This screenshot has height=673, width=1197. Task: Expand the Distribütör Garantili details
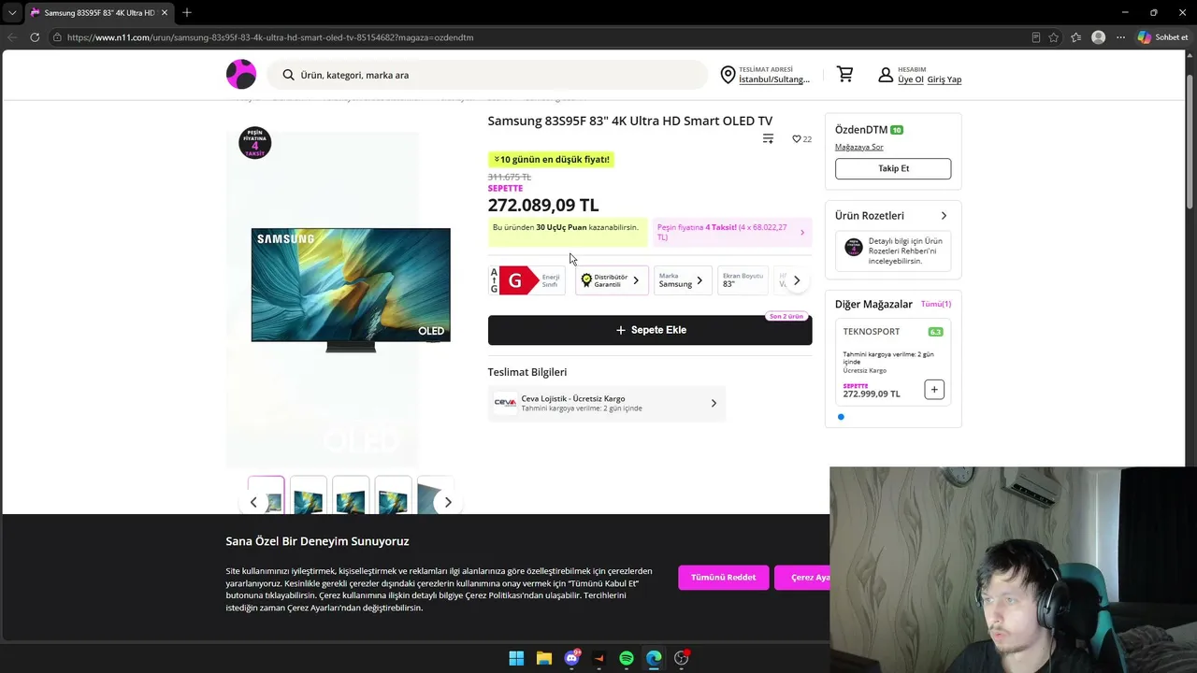point(612,280)
